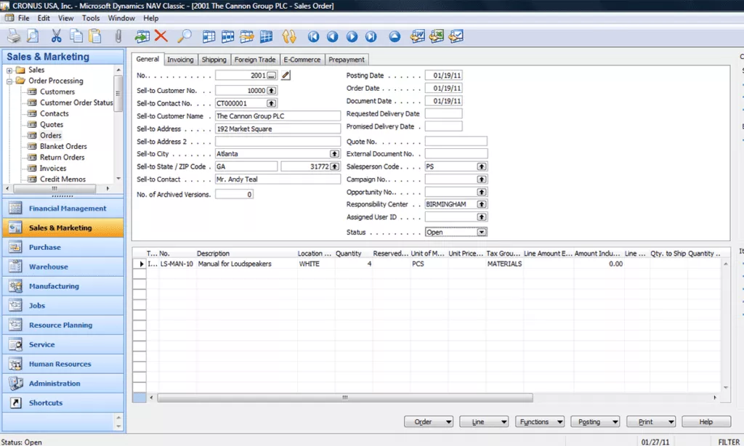Click the Insert New record icon

click(x=142, y=36)
